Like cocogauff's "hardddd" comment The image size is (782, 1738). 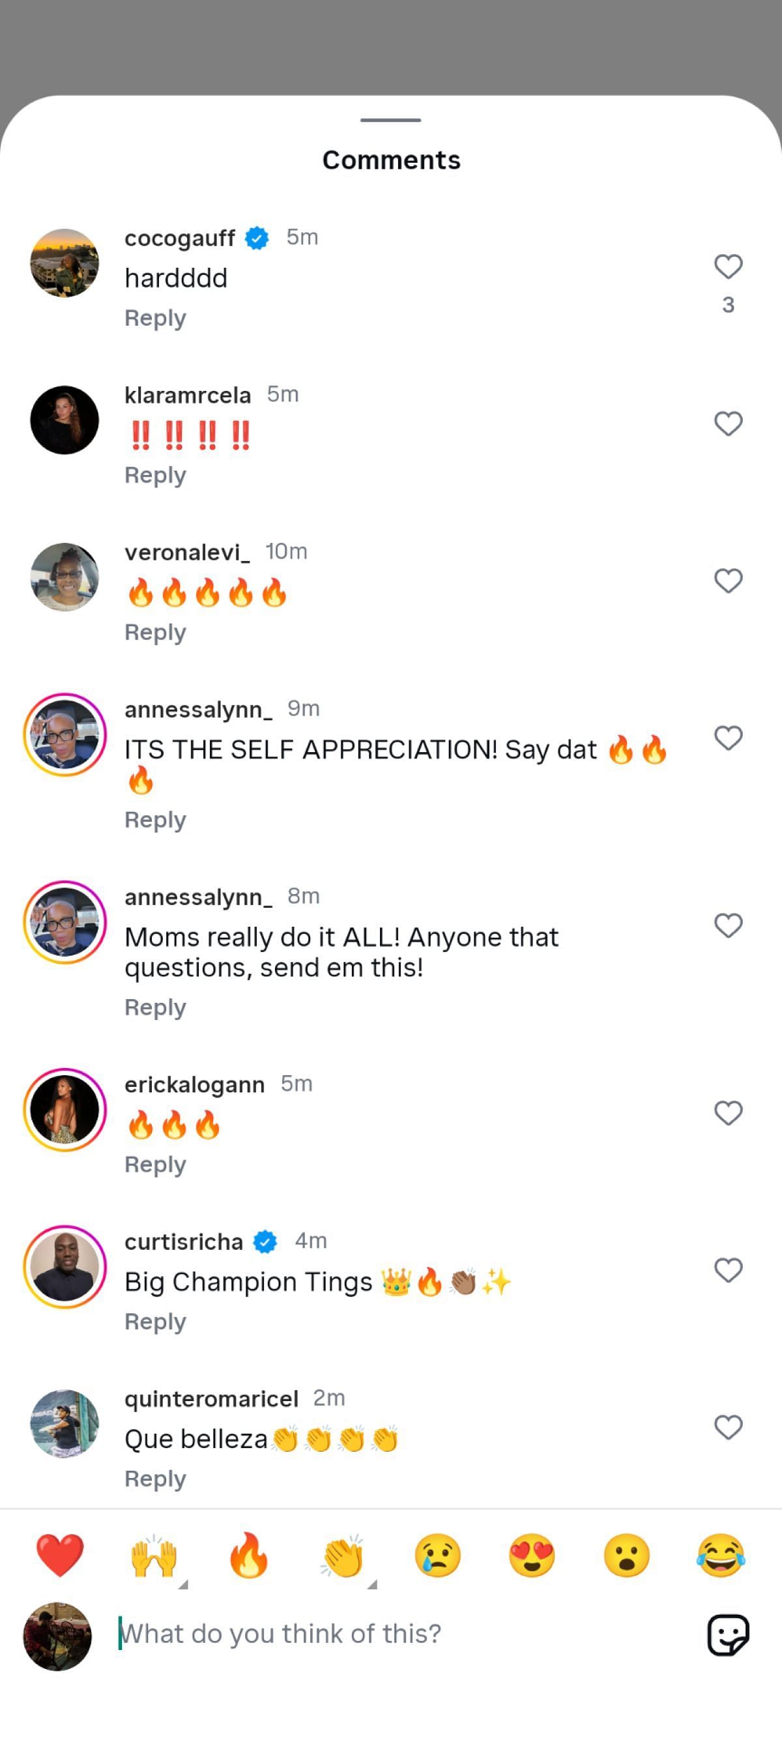click(728, 267)
